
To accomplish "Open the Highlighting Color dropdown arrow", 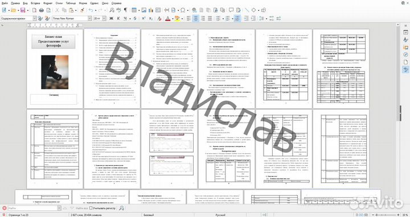I will pos(182,18).
